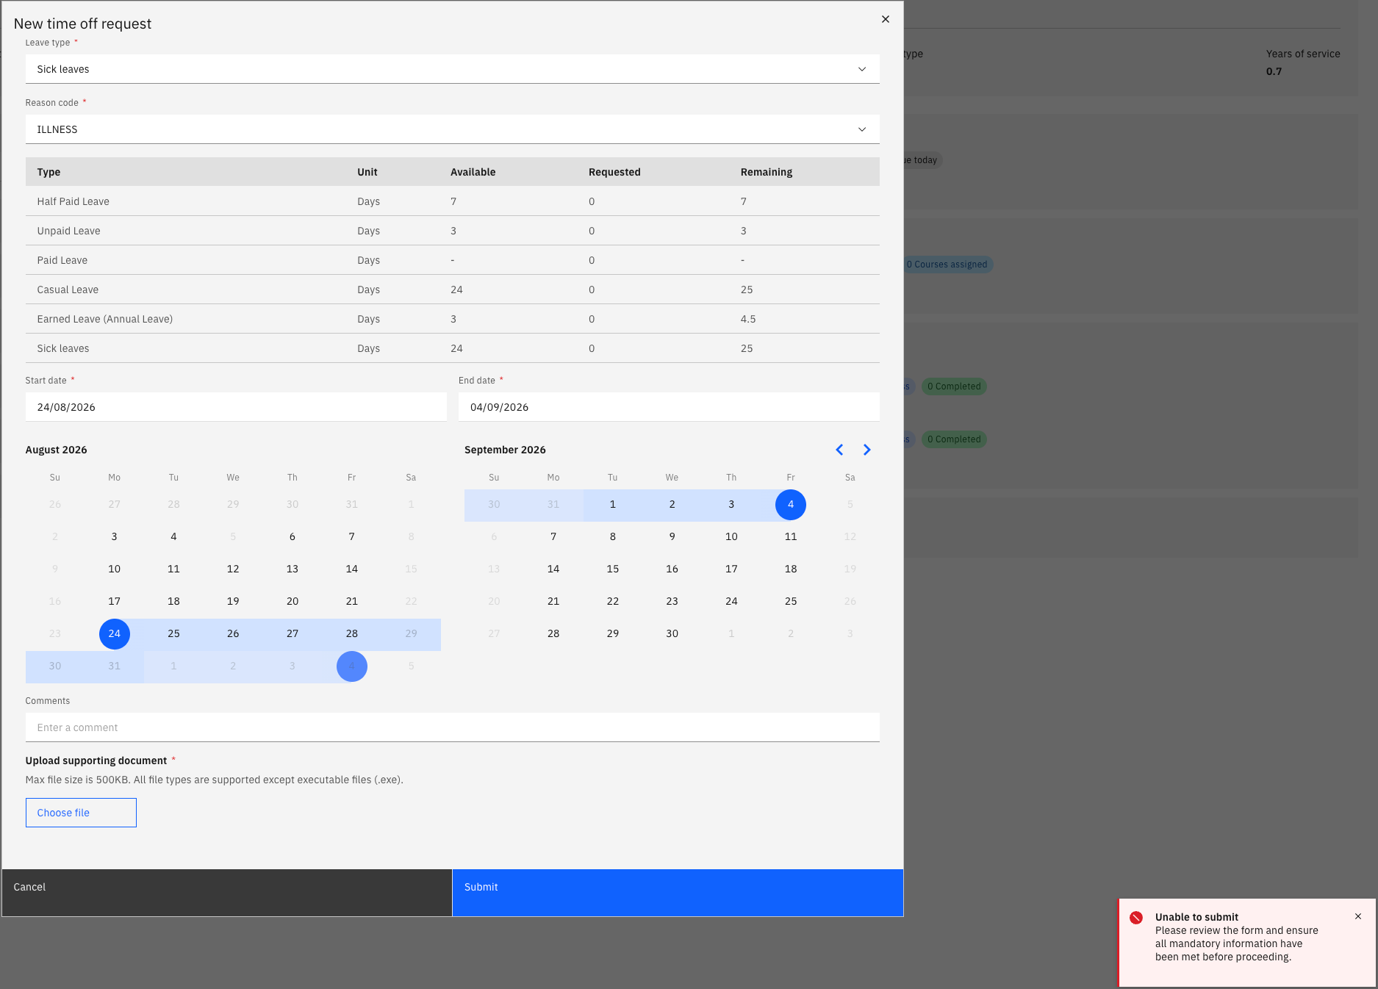Click the End date field

coord(669,407)
